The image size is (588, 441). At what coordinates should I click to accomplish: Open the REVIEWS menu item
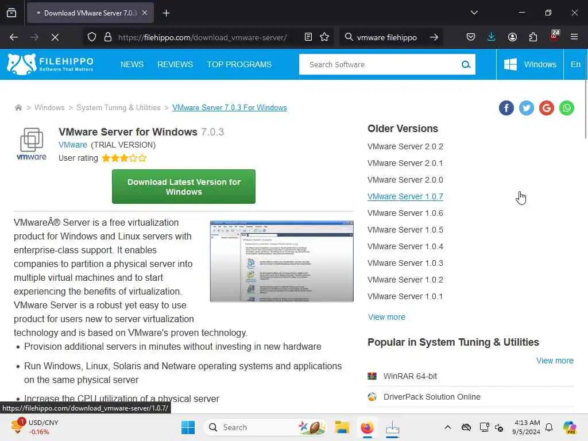175,64
